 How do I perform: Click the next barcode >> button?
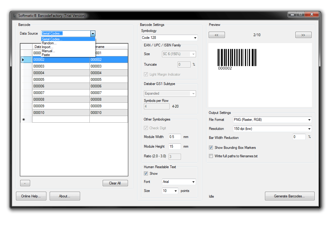(x=303, y=35)
